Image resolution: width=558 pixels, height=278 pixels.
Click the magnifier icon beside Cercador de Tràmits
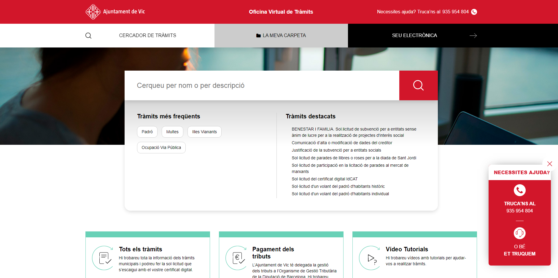coord(88,36)
